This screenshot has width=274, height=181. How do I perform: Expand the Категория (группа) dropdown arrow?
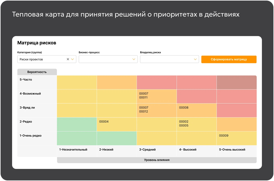pyautogui.click(x=73, y=59)
